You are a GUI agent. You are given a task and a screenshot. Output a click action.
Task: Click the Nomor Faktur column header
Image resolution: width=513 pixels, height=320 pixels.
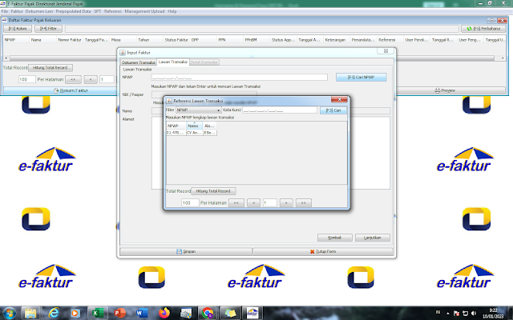70,40
